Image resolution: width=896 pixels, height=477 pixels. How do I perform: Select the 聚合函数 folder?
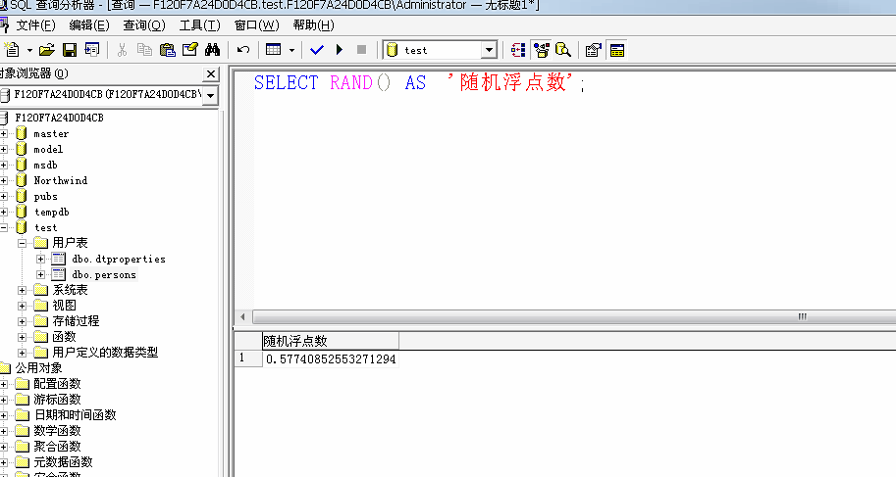pyautogui.click(x=57, y=447)
